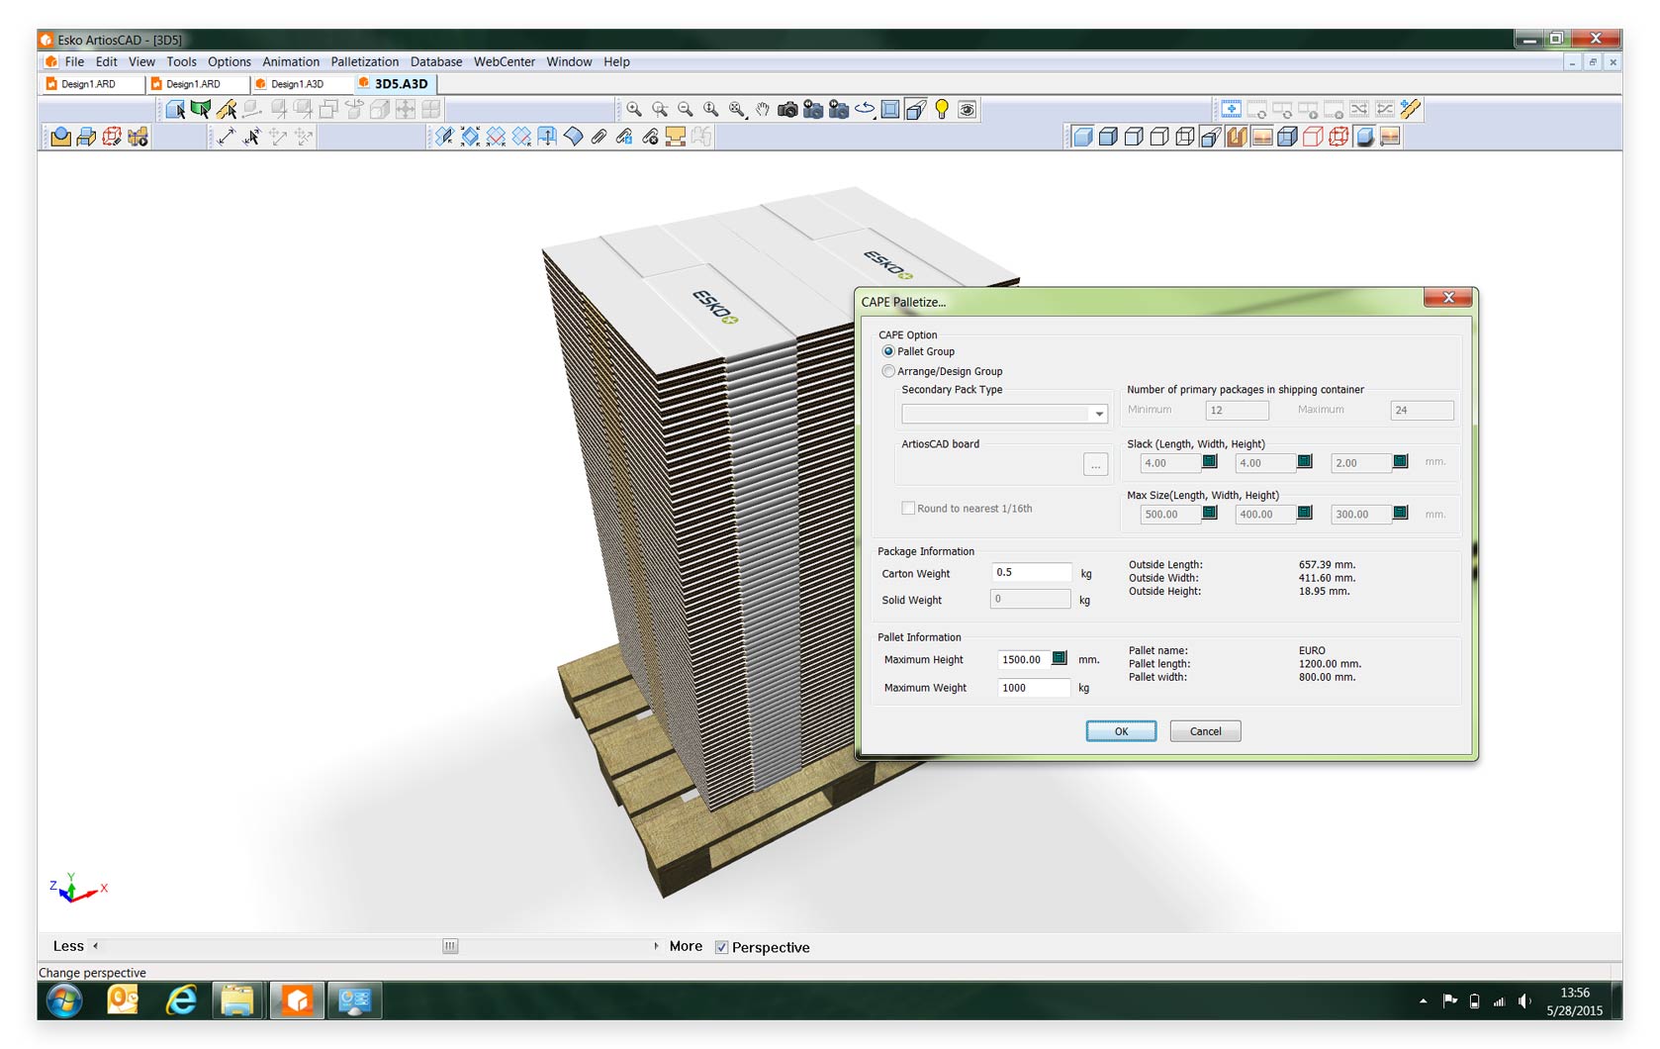Cancel the CAPE Palletize dialog

(x=1205, y=731)
